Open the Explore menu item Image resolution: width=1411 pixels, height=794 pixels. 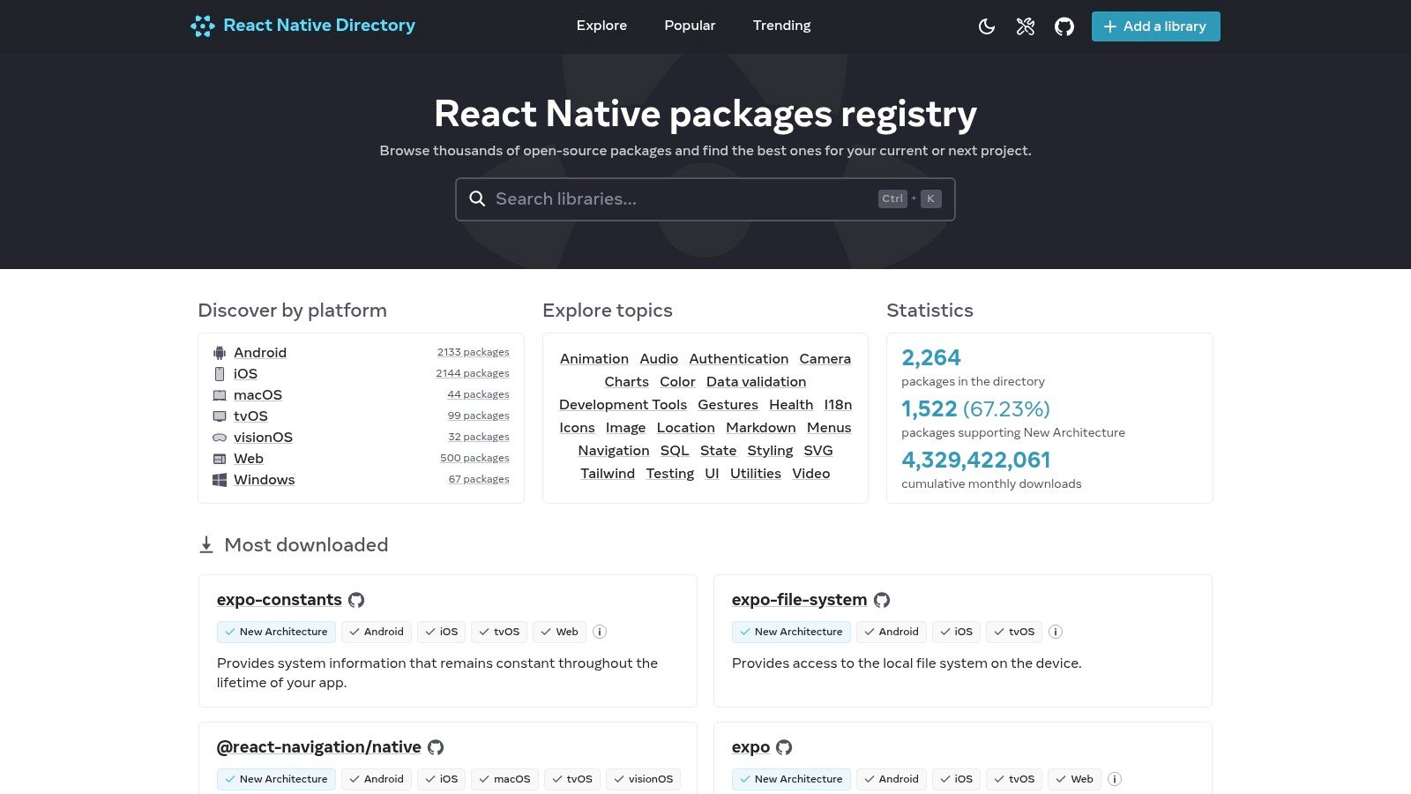point(601,26)
